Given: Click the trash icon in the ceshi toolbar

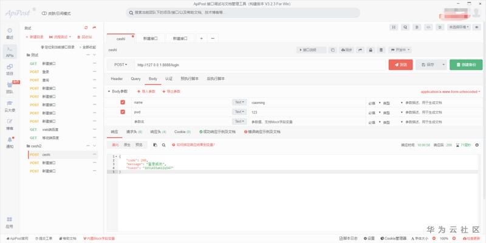Looking at the screenshot, I should (x=382, y=50).
